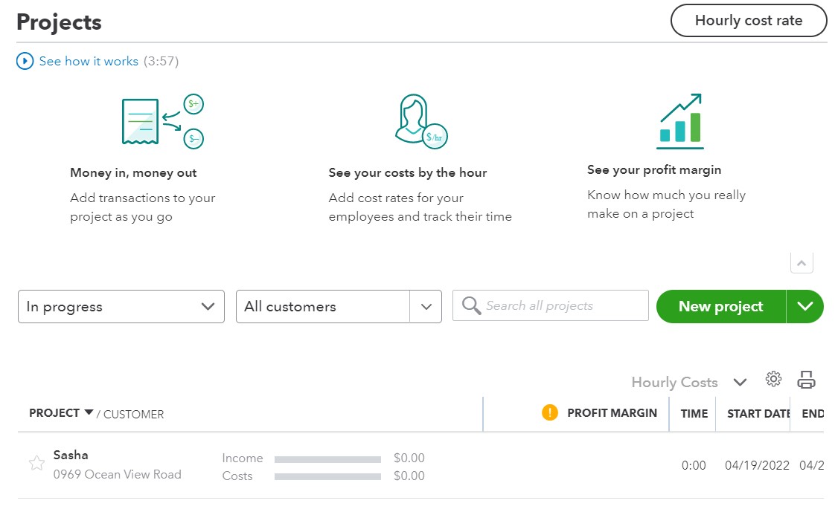Open the 'In progress' status filter dropdown
Image resolution: width=835 pixels, height=509 pixels.
point(121,305)
